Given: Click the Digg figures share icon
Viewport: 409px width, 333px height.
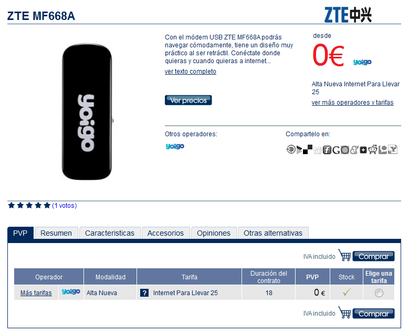Looking at the screenshot, I should (318, 150).
